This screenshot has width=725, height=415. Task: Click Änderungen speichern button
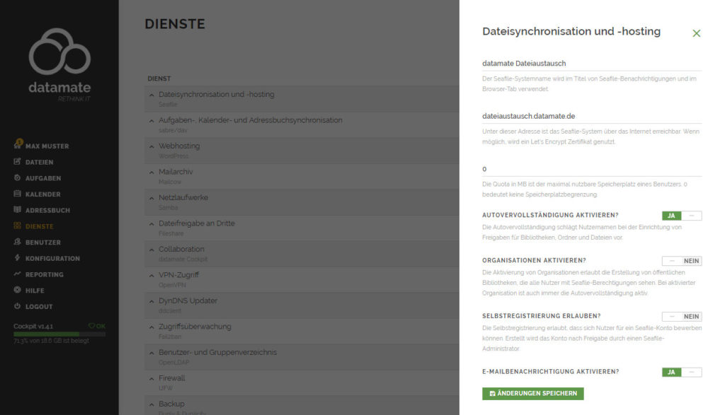tap(532, 393)
